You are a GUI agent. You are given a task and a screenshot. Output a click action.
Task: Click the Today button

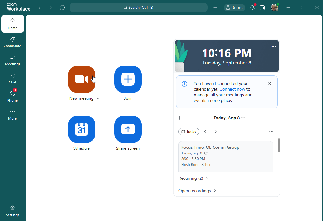pos(189,132)
